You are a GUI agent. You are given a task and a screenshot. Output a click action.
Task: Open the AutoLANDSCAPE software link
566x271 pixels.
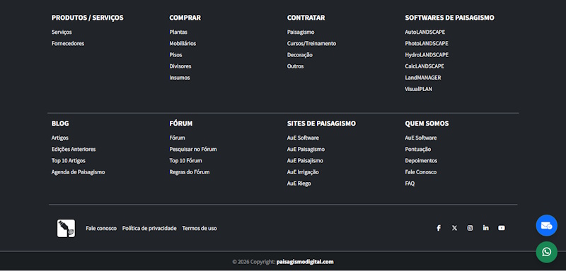coord(425,32)
